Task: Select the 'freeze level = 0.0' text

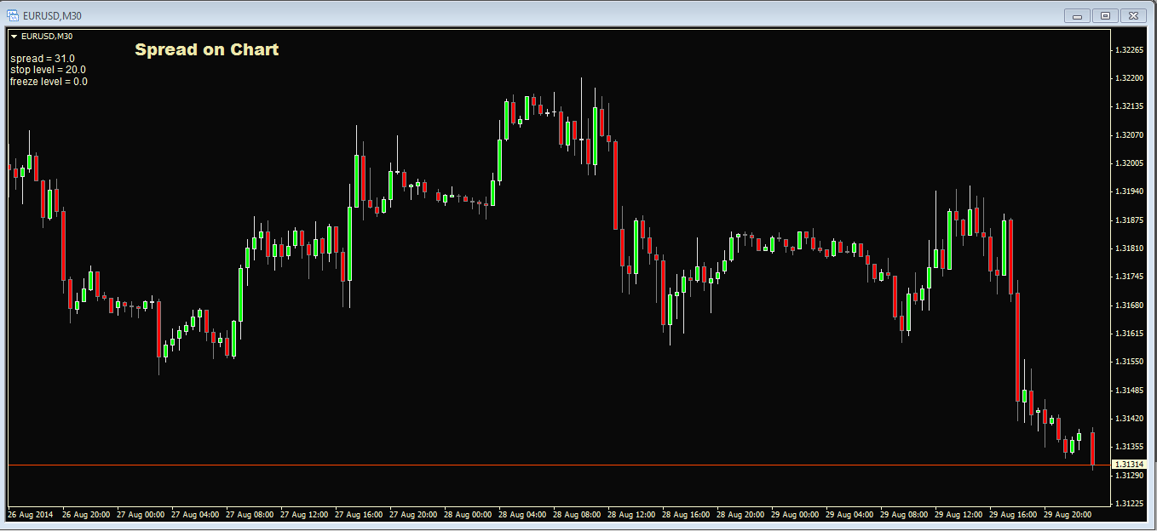Action: coord(49,82)
